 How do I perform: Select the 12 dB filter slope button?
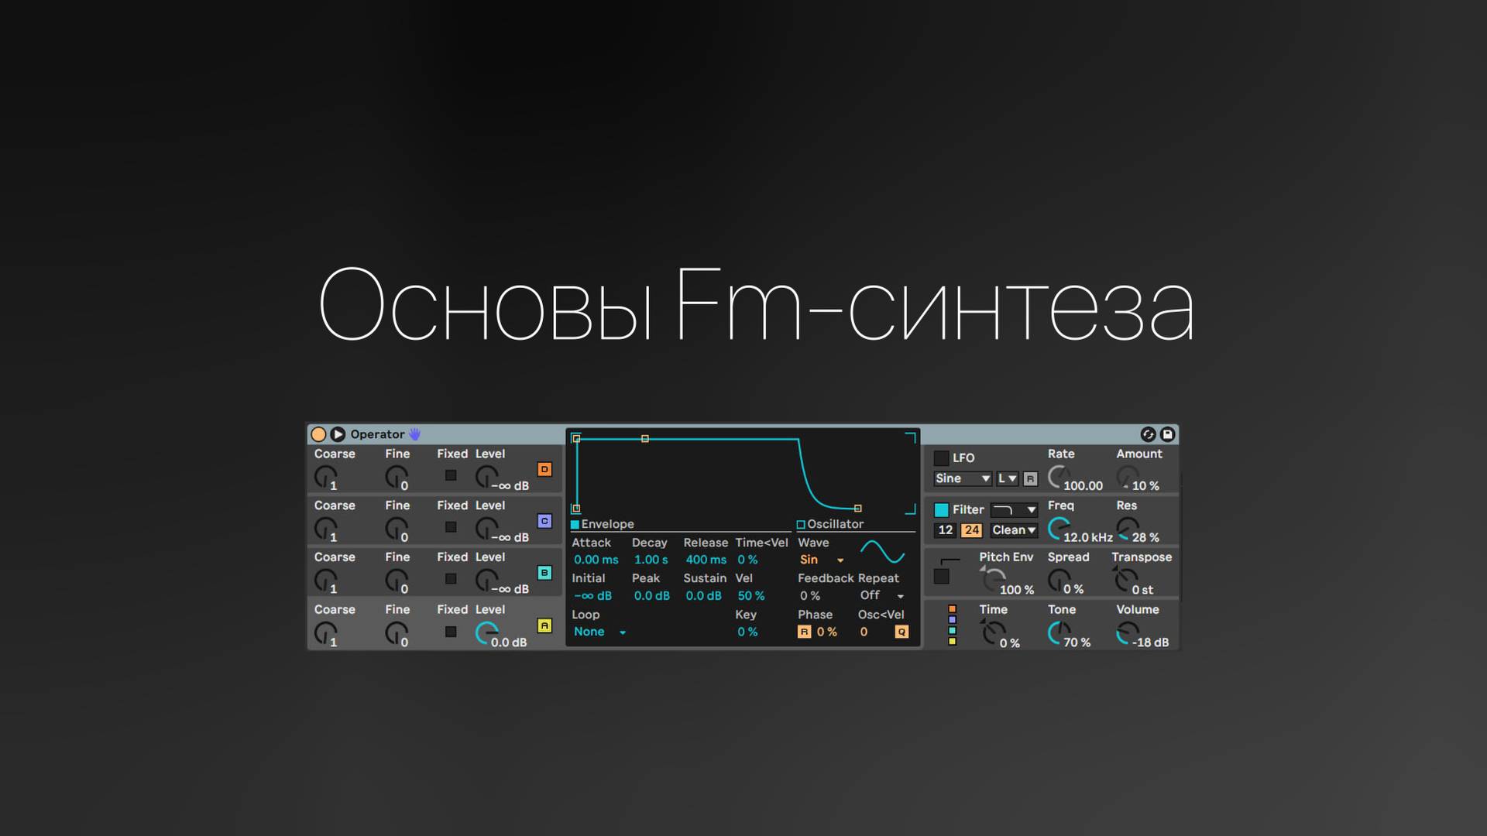(x=946, y=530)
